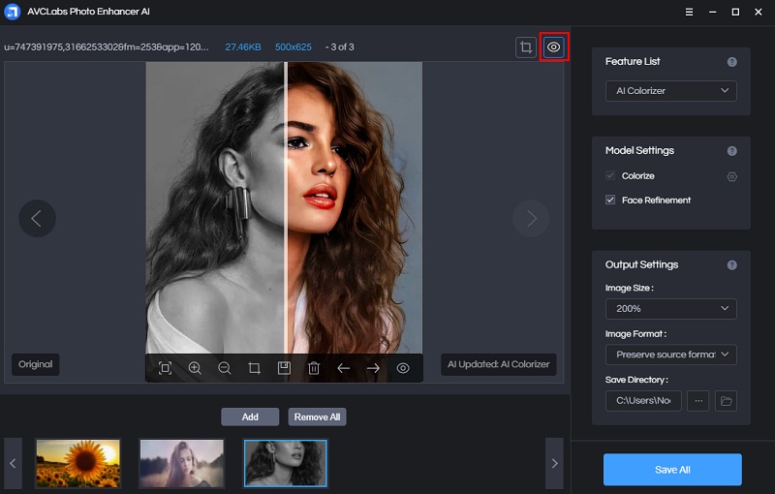775x494 pixels.
Task: Open the Output Settings help question mark
Action: tap(732, 265)
